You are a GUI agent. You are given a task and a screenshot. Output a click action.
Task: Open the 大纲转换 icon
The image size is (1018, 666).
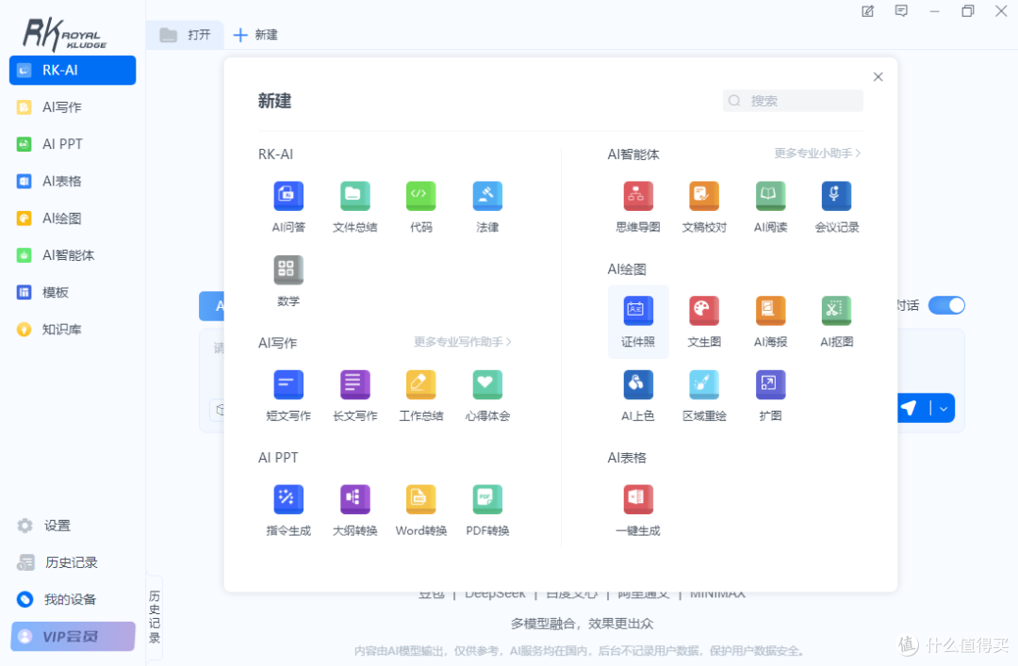(354, 500)
